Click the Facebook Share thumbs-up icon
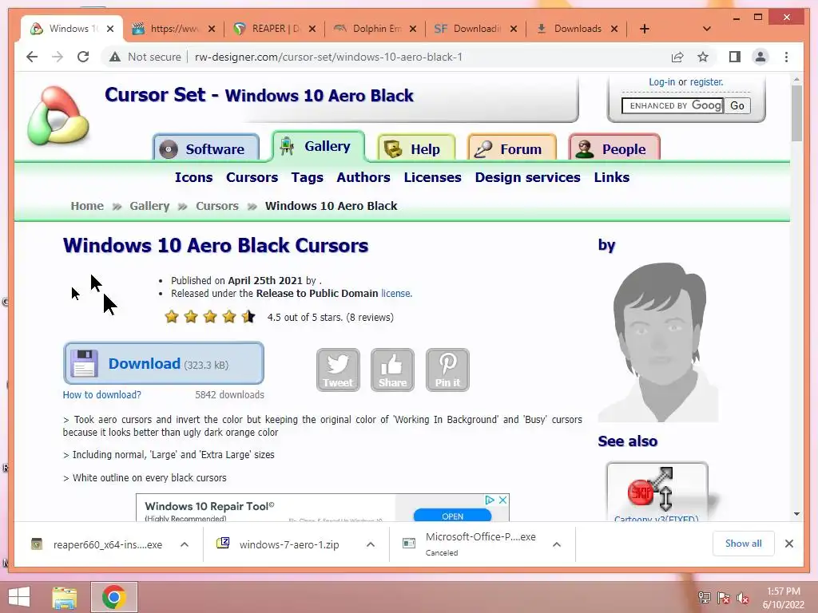This screenshot has width=818, height=613. pos(392,370)
